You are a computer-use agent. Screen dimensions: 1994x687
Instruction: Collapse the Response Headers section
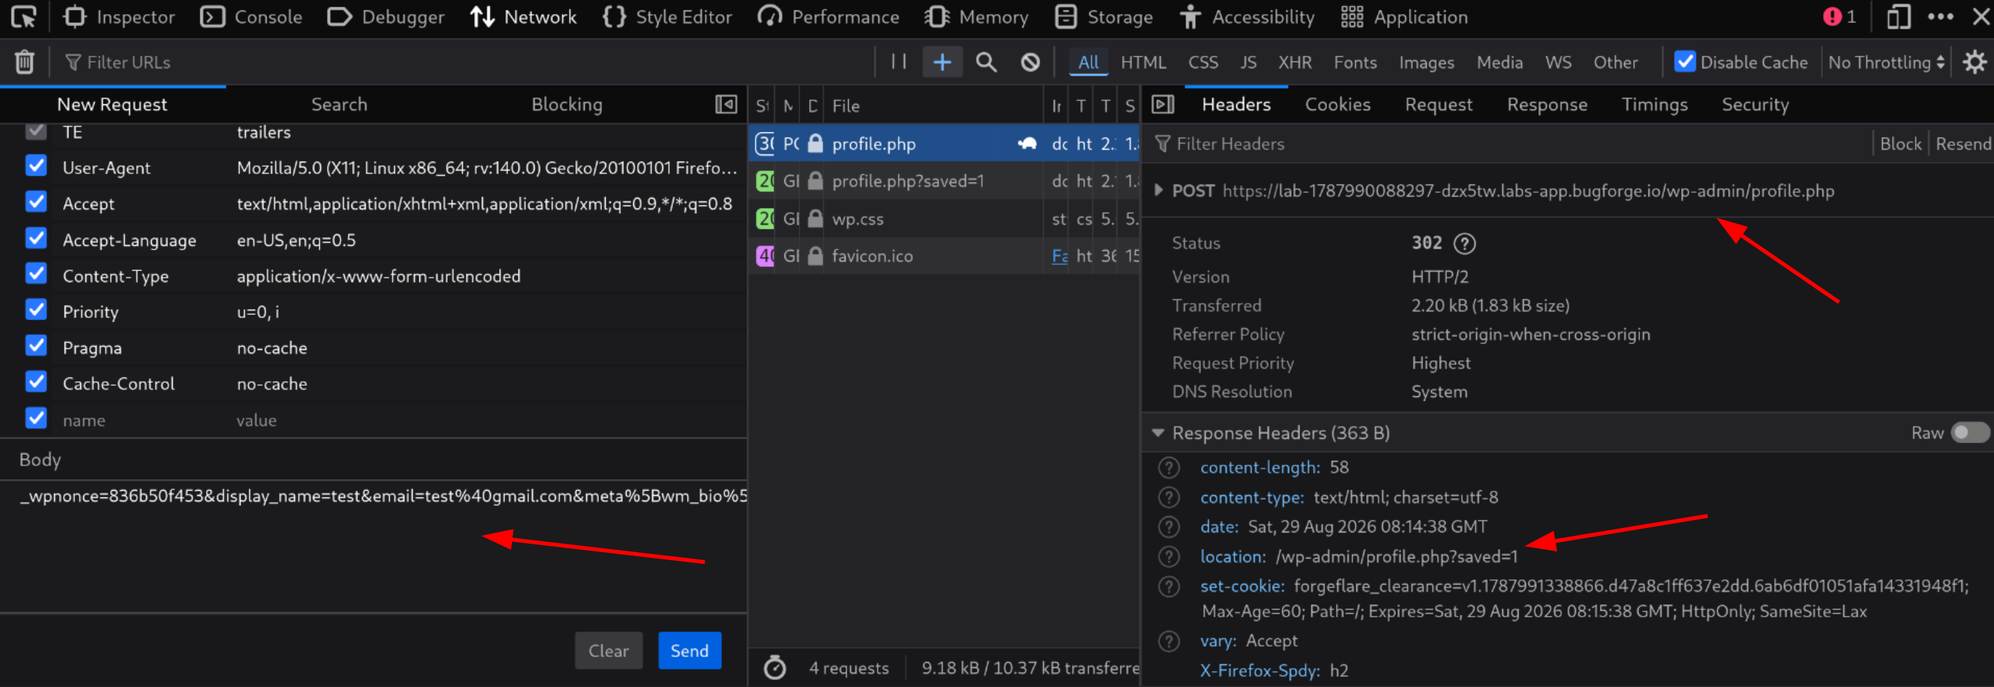tap(1158, 432)
